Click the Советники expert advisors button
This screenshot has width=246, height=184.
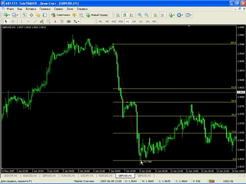pos(60,15)
